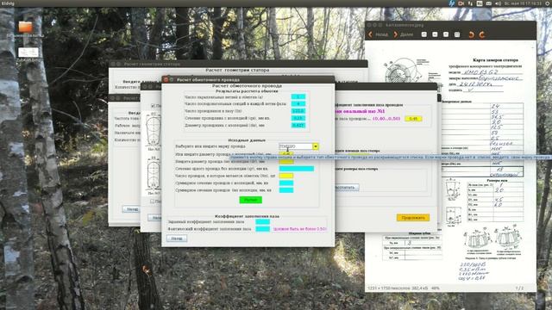
Task: Open the network indicator in the top panel
Action: pyautogui.click(x=470, y=3)
